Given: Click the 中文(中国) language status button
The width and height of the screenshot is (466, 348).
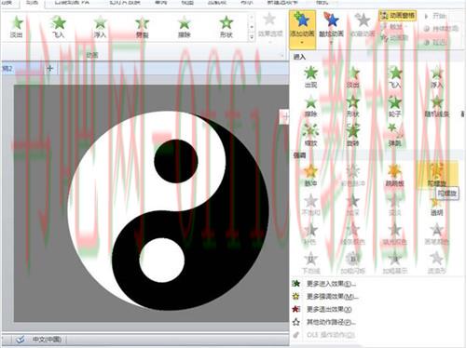Looking at the screenshot, I should tap(47, 340).
